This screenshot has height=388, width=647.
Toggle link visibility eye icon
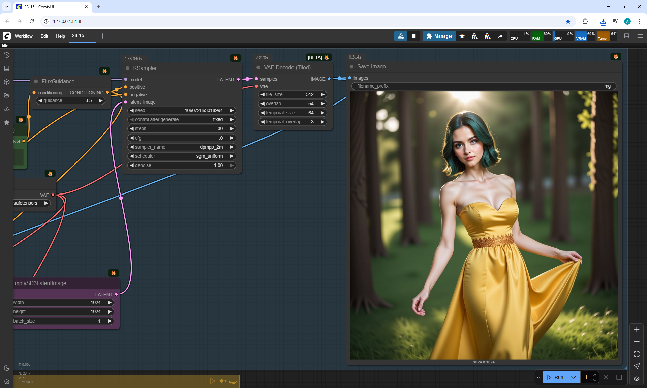coord(636,378)
